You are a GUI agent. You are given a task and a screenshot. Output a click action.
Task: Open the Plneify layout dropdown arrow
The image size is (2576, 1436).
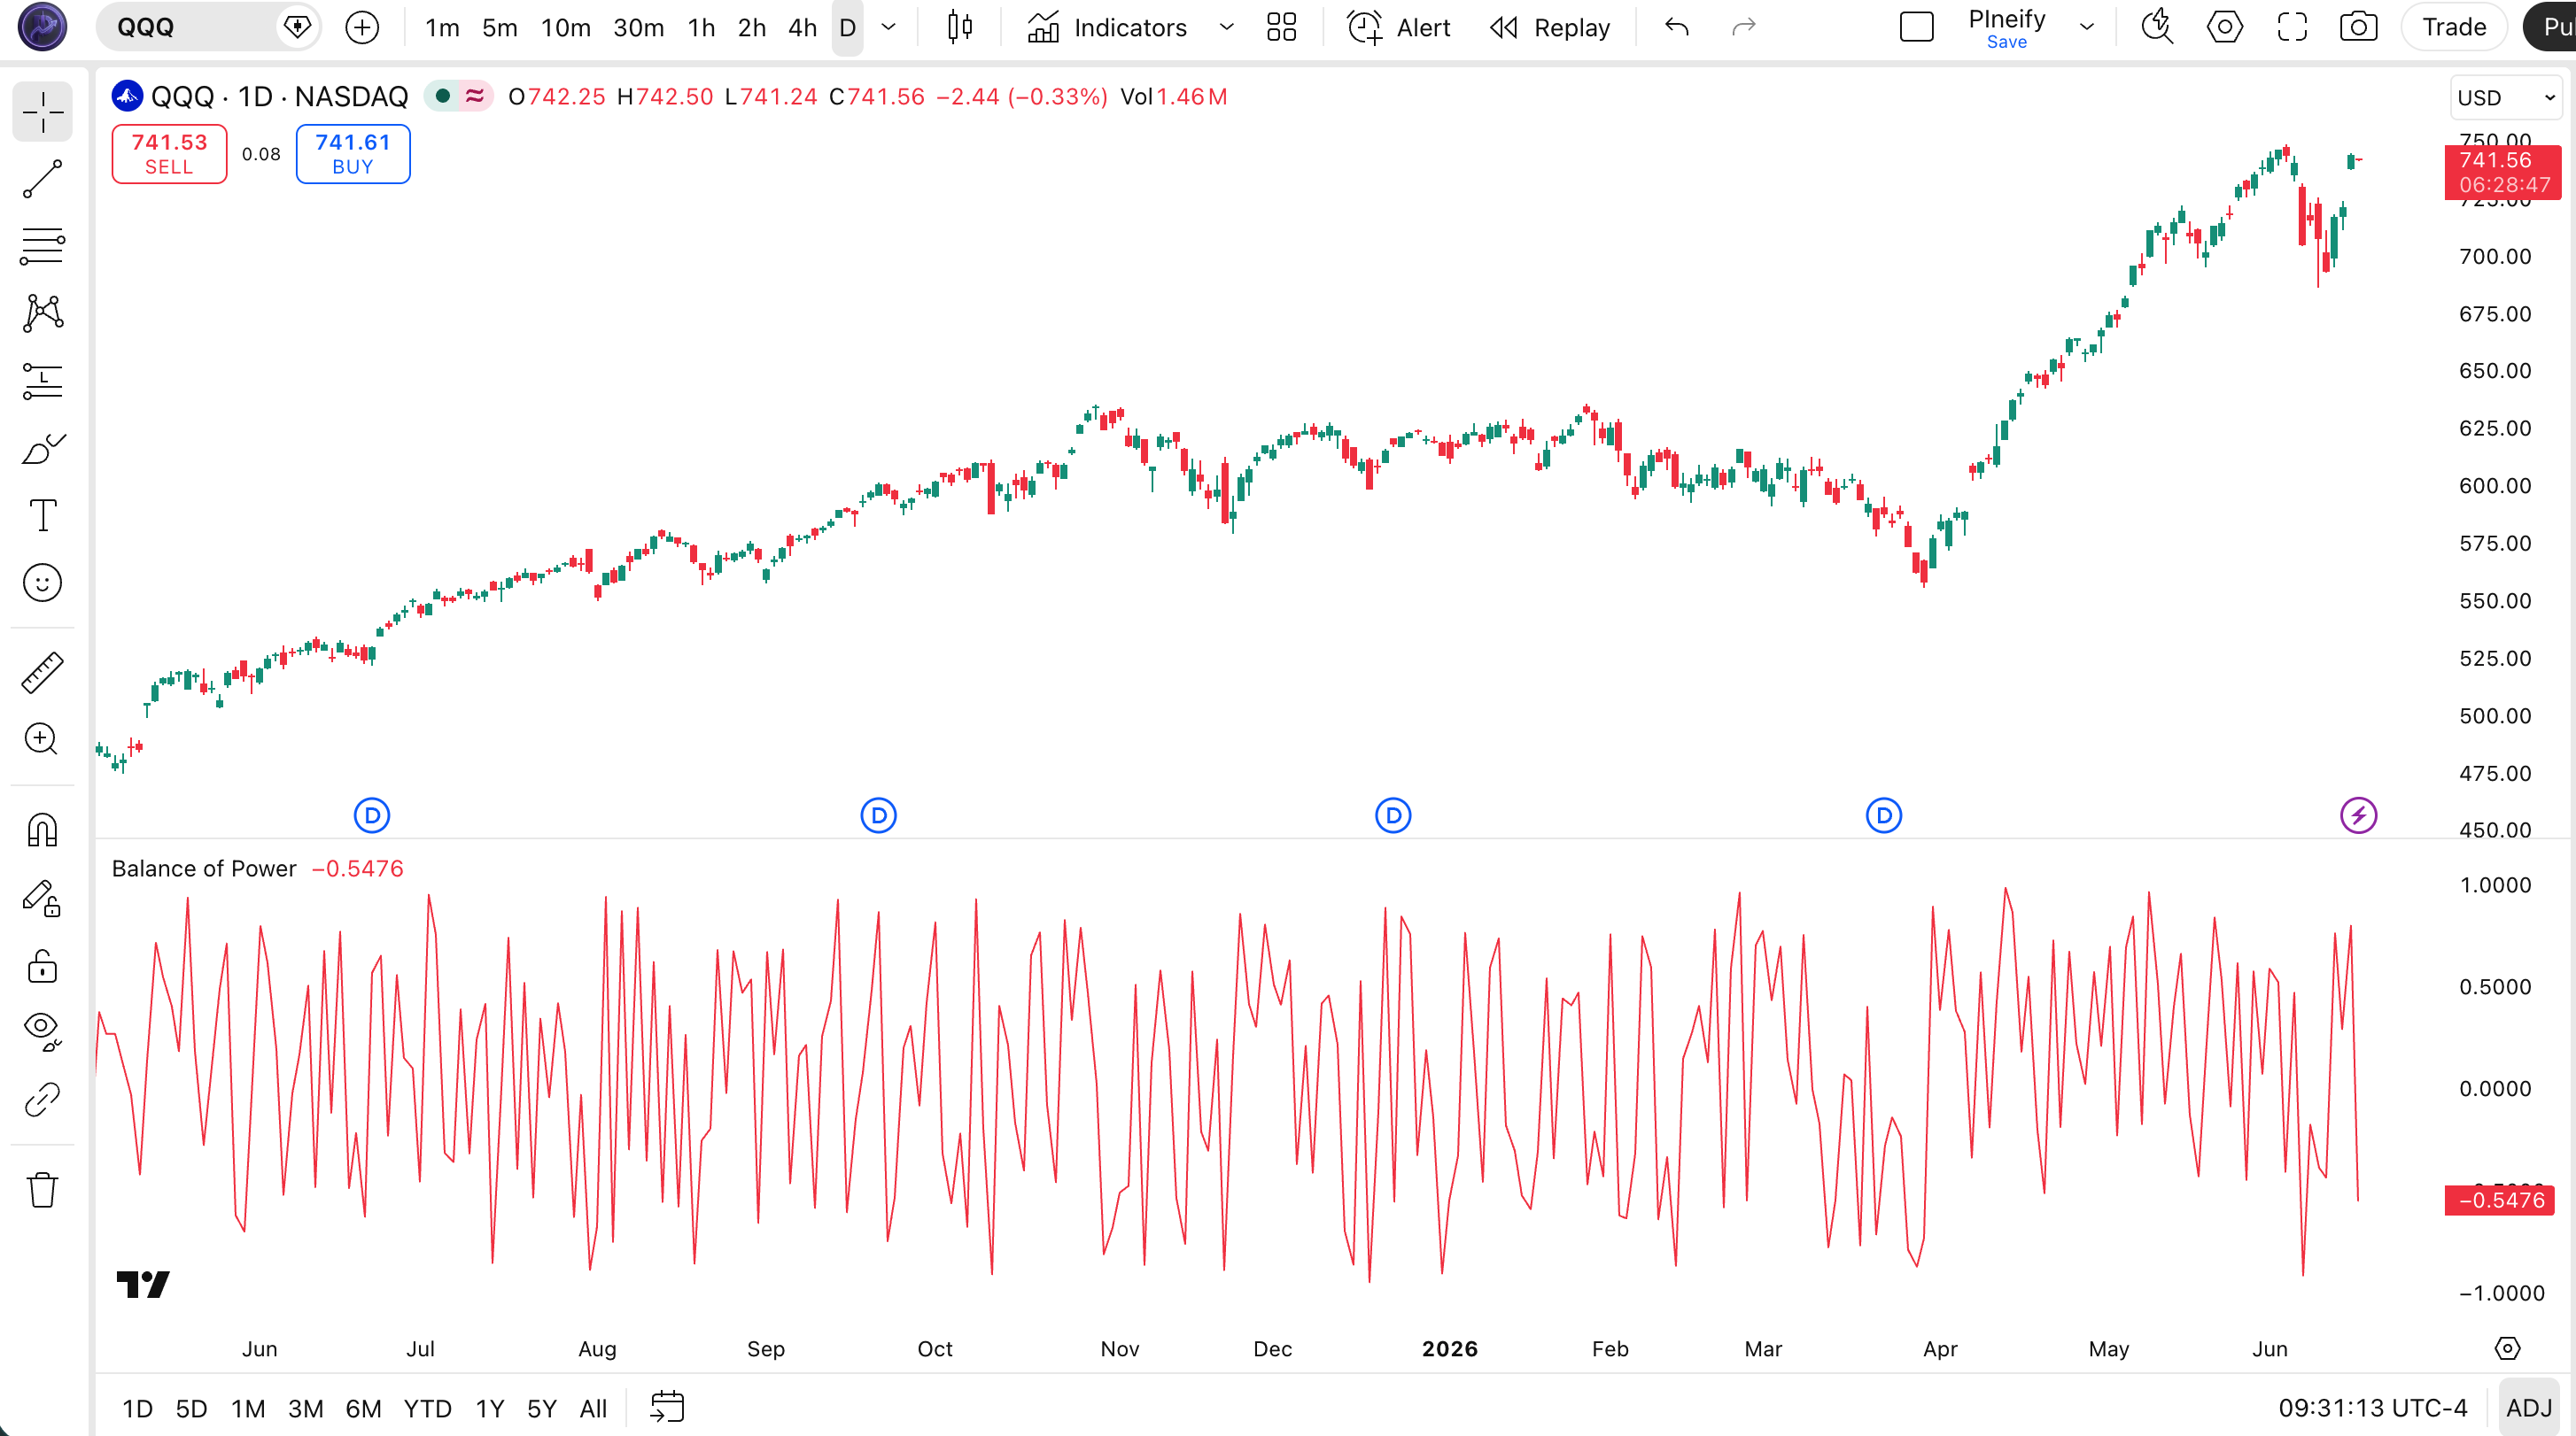[x=2087, y=27]
